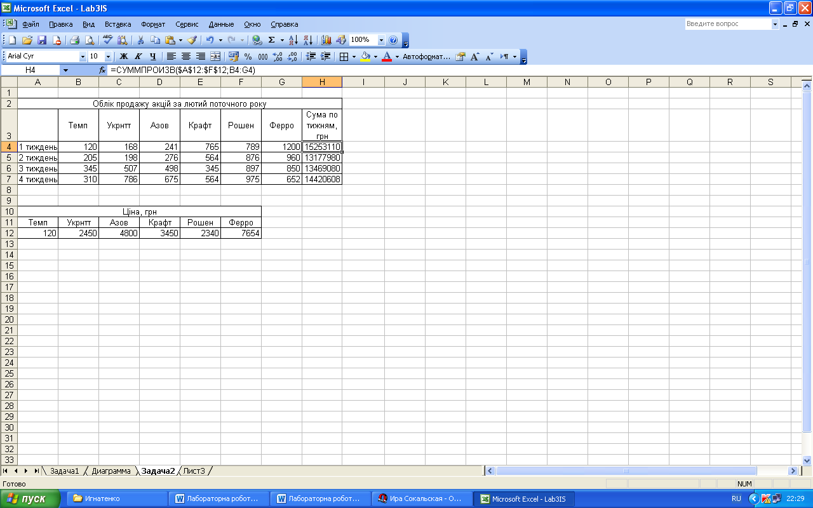Open the font size dropdown arrow
The height and width of the screenshot is (508, 813).
[108, 57]
